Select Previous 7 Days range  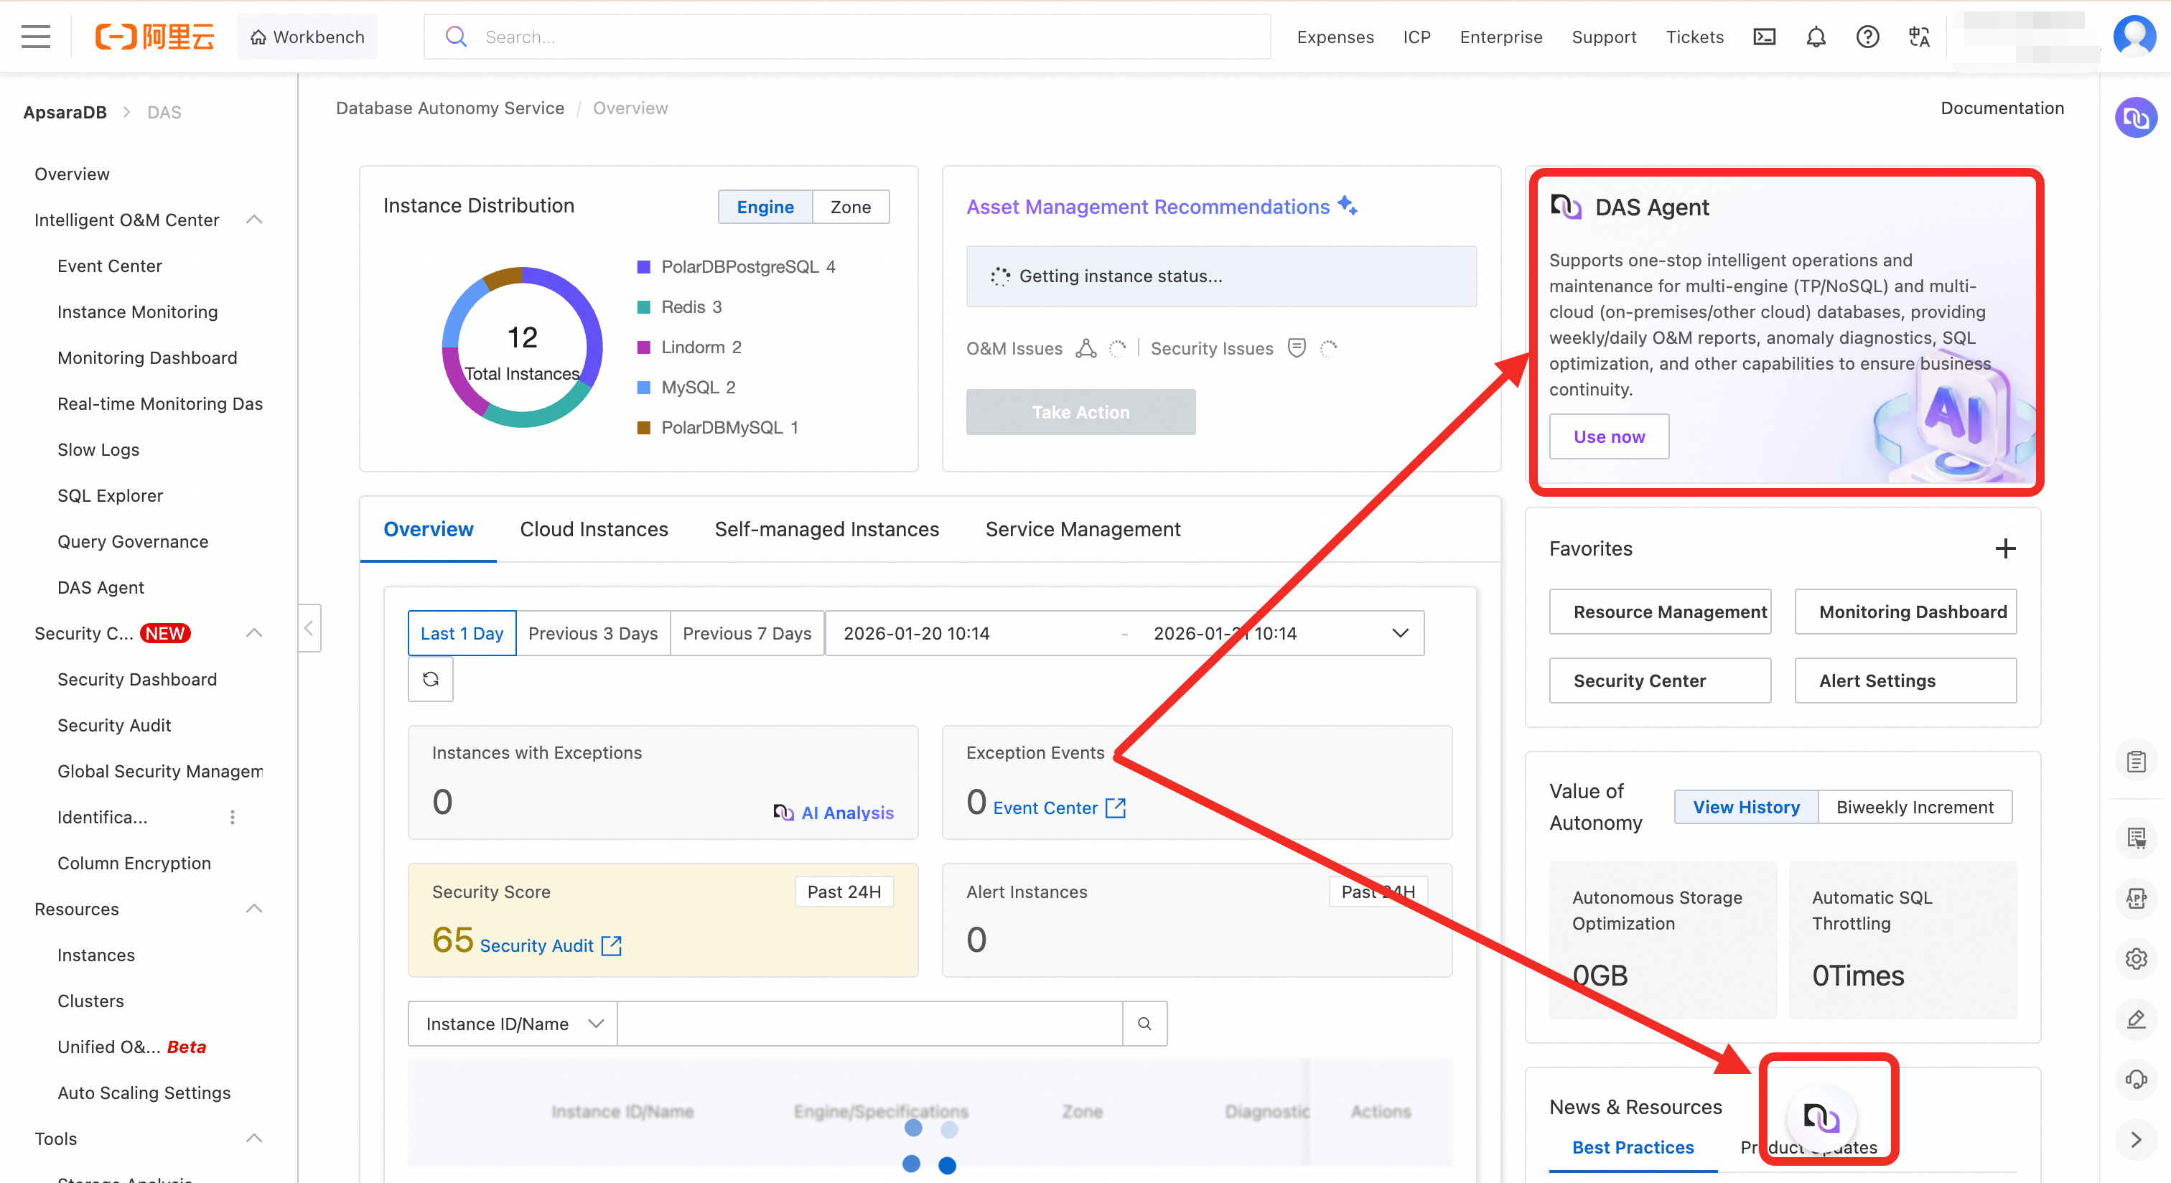point(747,634)
